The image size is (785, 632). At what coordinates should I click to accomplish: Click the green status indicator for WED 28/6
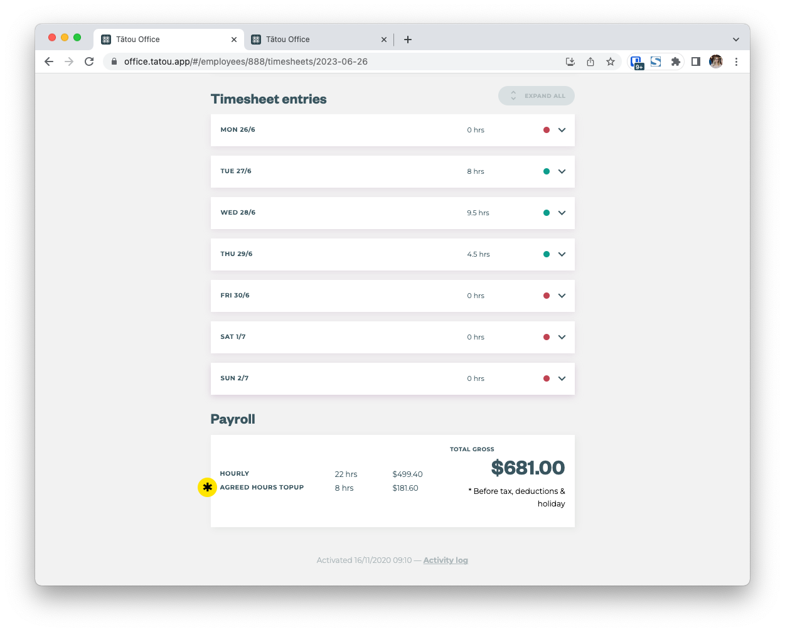coord(547,212)
